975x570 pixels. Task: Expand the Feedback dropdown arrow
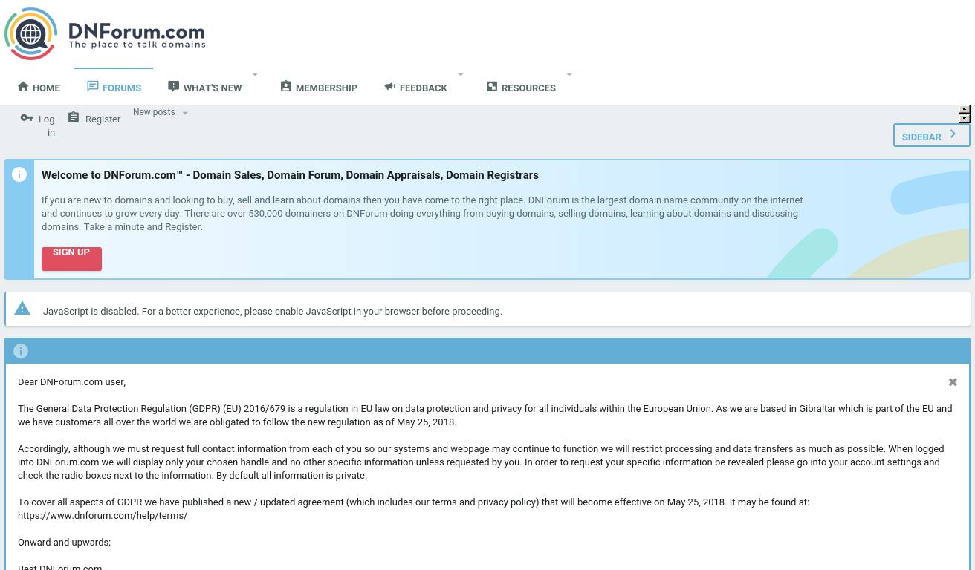tap(461, 75)
